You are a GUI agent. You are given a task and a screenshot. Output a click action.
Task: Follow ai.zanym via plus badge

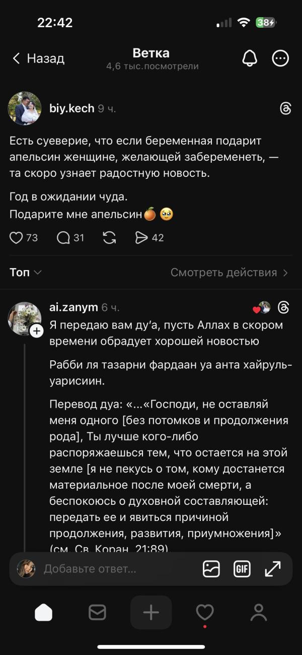point(37,331)
